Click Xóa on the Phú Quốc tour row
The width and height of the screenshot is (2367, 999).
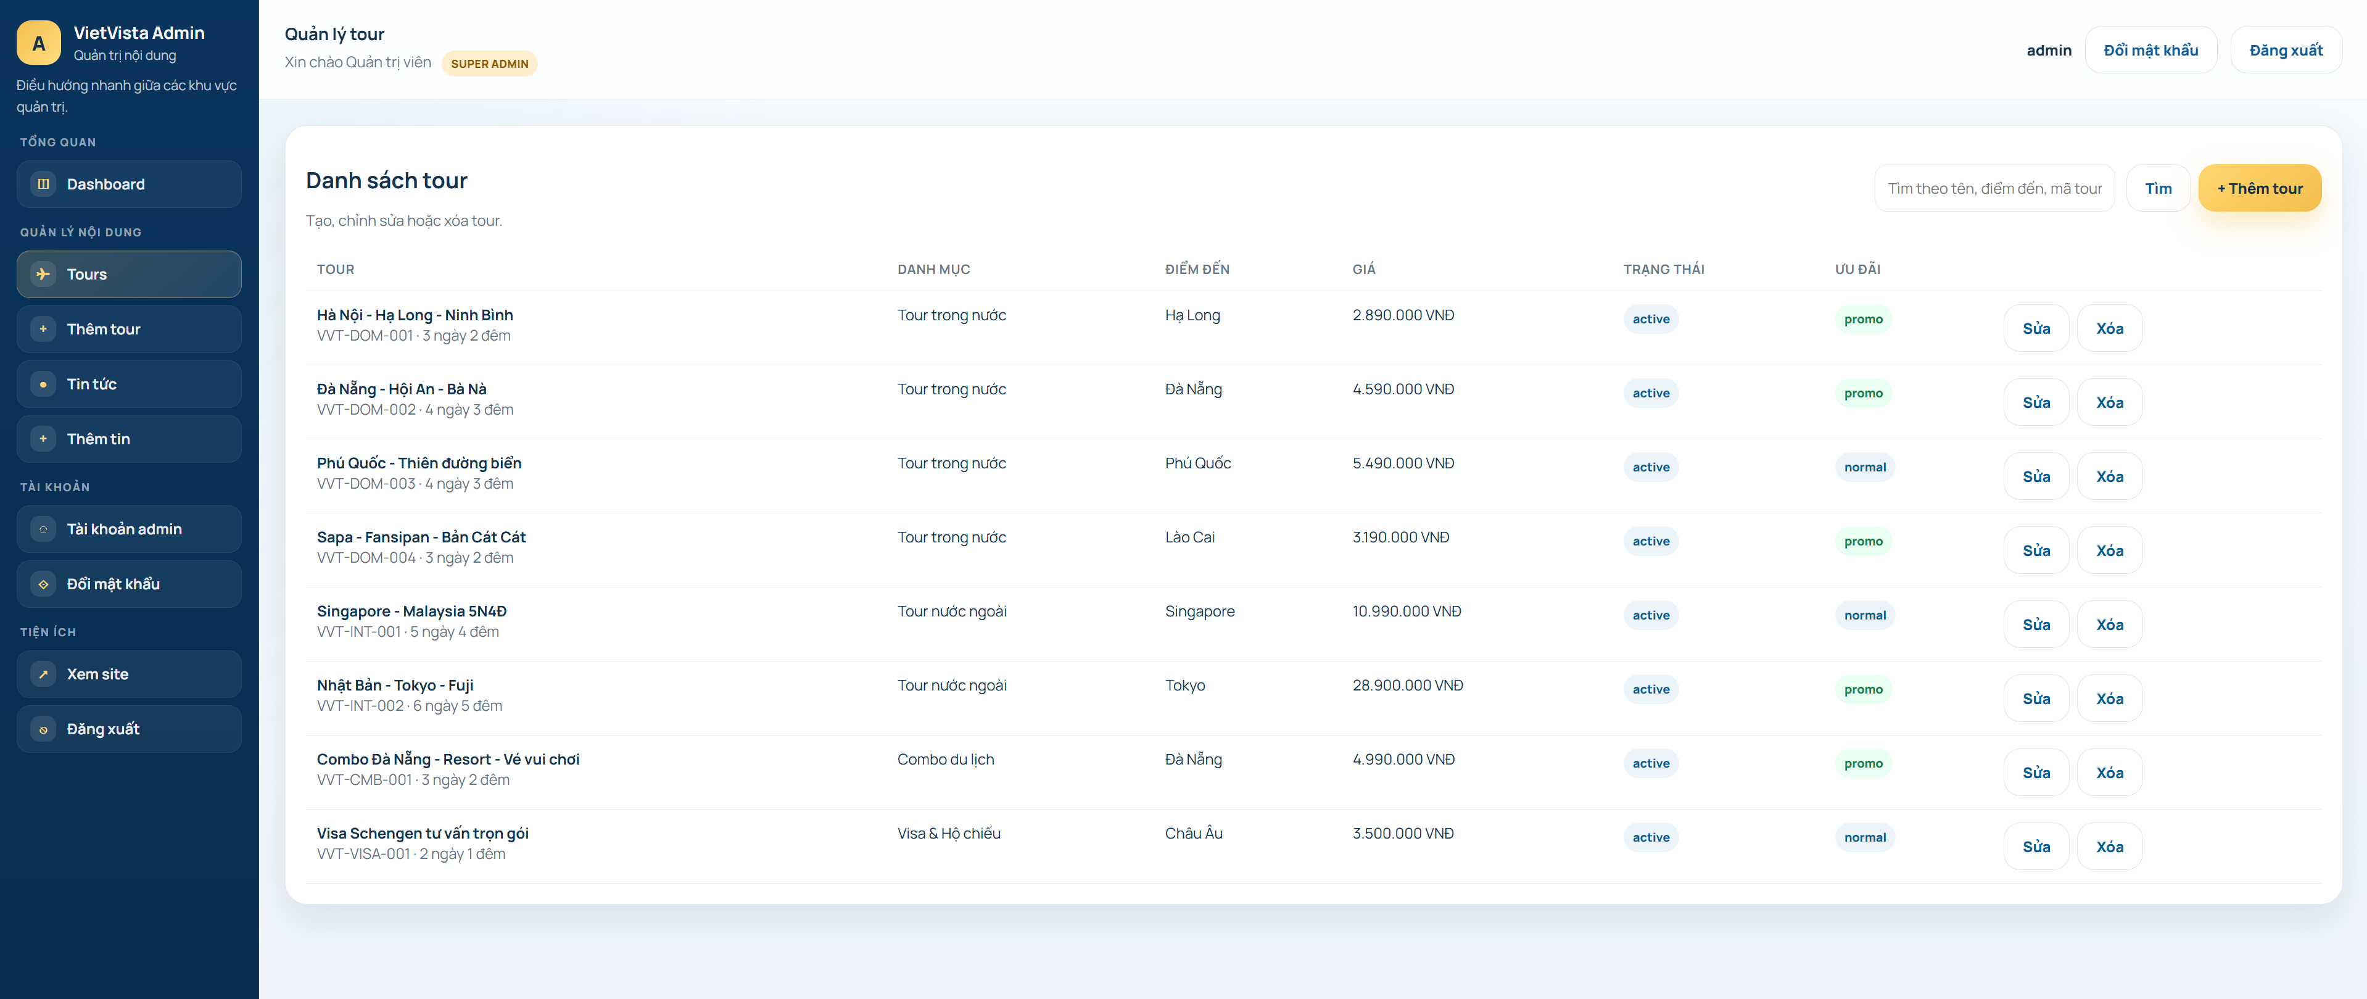click(x=2110, y=476)
